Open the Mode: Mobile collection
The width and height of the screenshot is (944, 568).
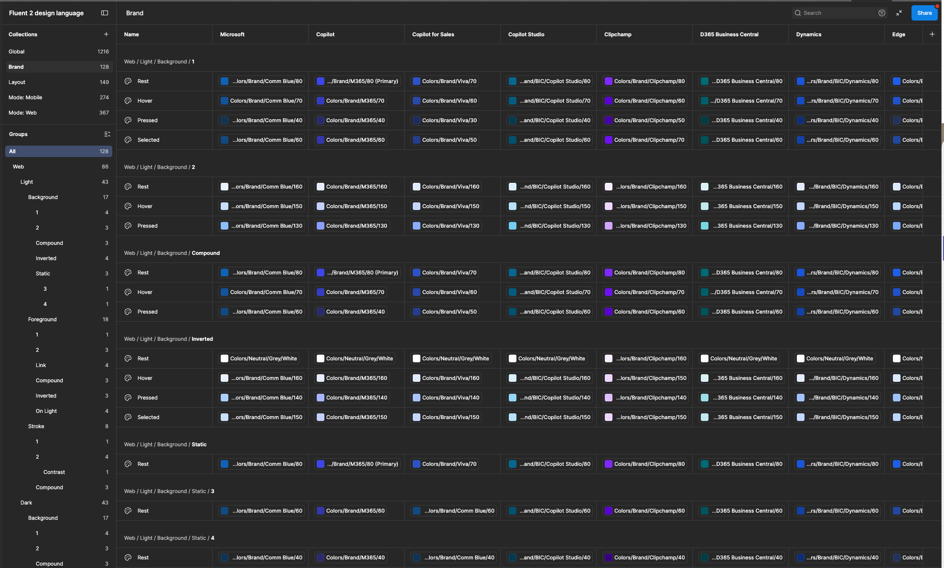pyautogui.click(x=59, y=97)
